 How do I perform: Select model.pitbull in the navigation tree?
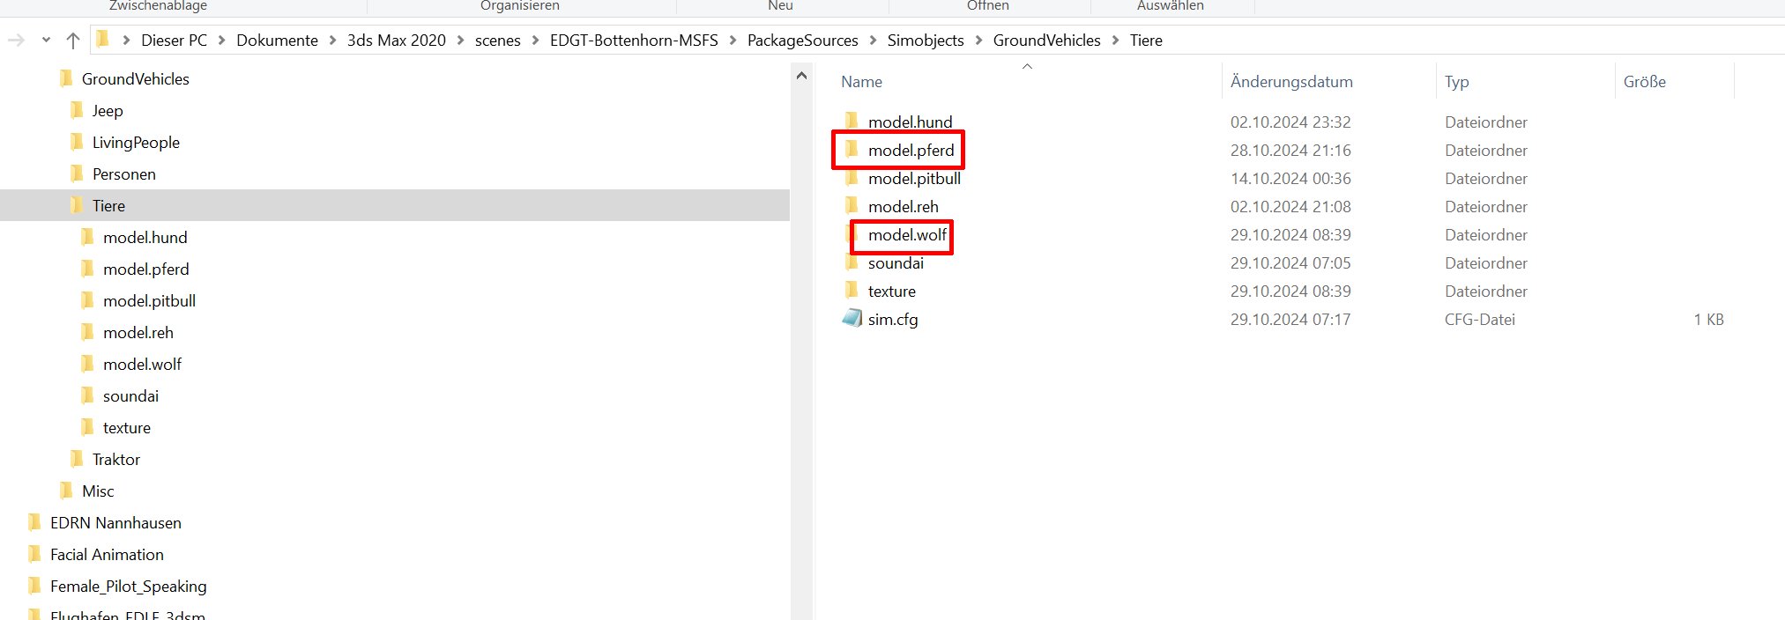[x=149, y=301]
